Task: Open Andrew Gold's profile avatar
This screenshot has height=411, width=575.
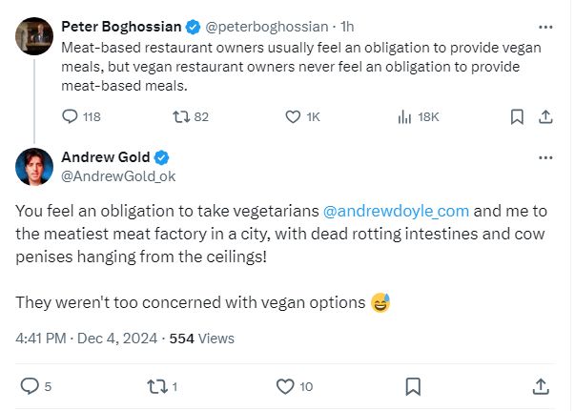Action: pyautogui.click(x=34, y=167)
